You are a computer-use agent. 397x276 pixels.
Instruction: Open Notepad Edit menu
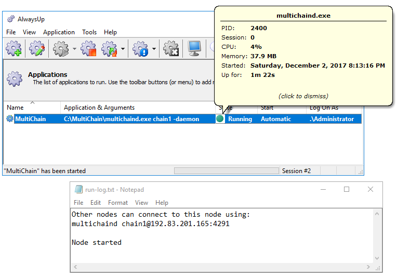96,203
